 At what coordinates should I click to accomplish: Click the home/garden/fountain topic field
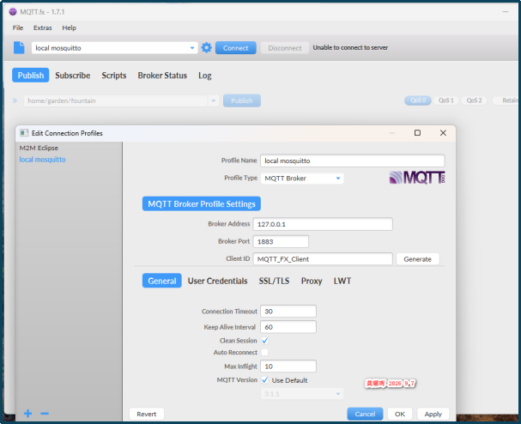(x=116, y=100)
